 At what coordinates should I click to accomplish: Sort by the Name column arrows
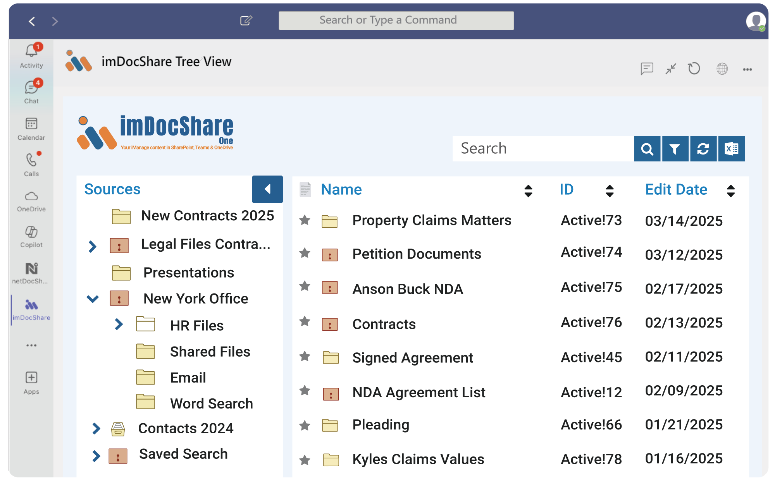click(x=528, y=191)
